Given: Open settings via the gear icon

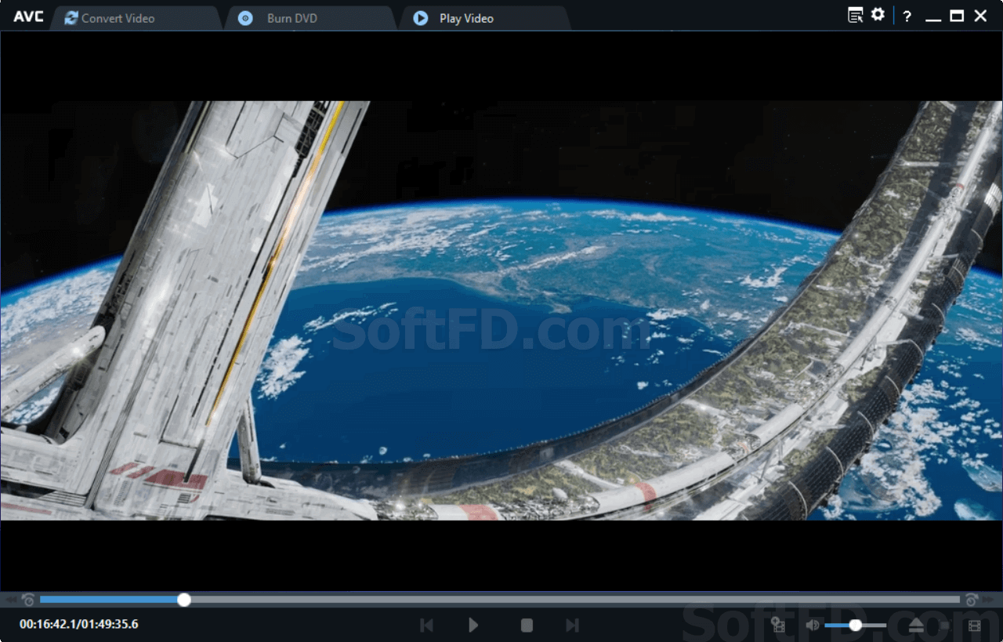Looking at the screenshot, I should click(878, 14).
